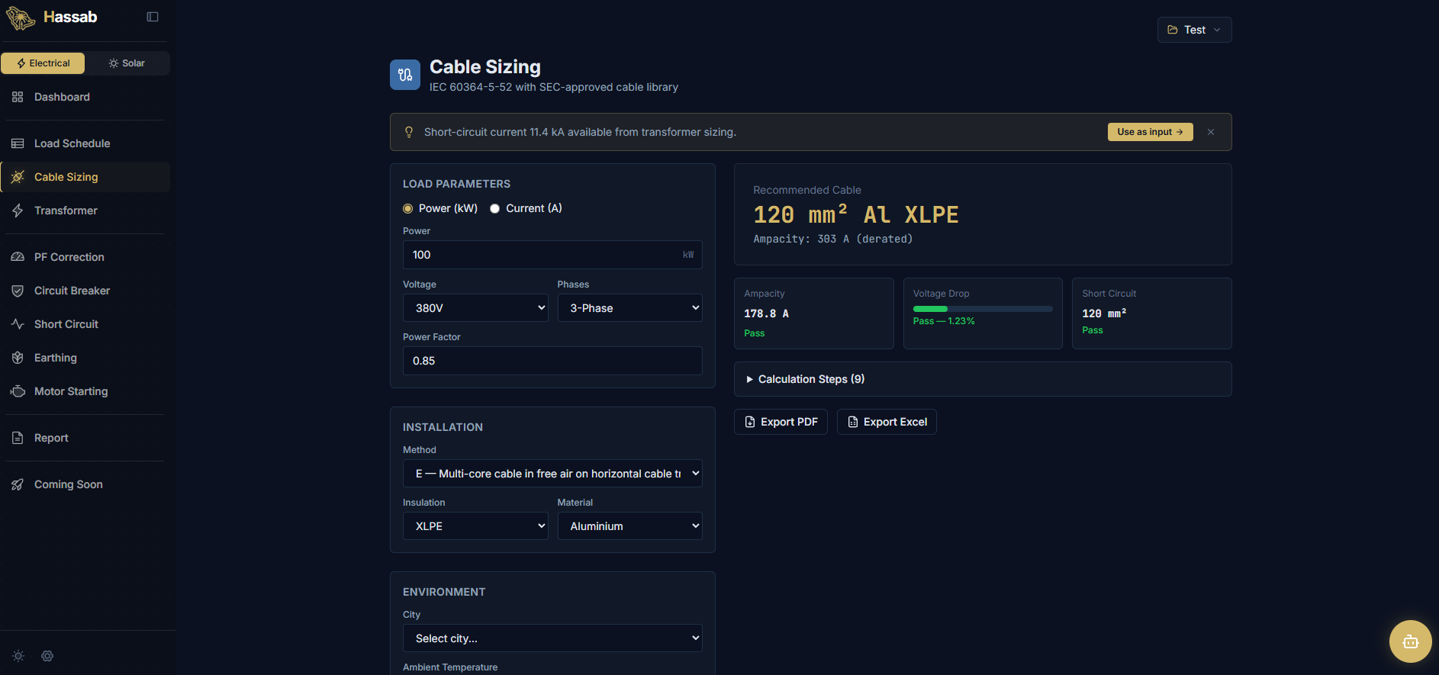Screen dimensions: 1439x675
Task: Click the lightbulb hint icon
Action: 409,132
